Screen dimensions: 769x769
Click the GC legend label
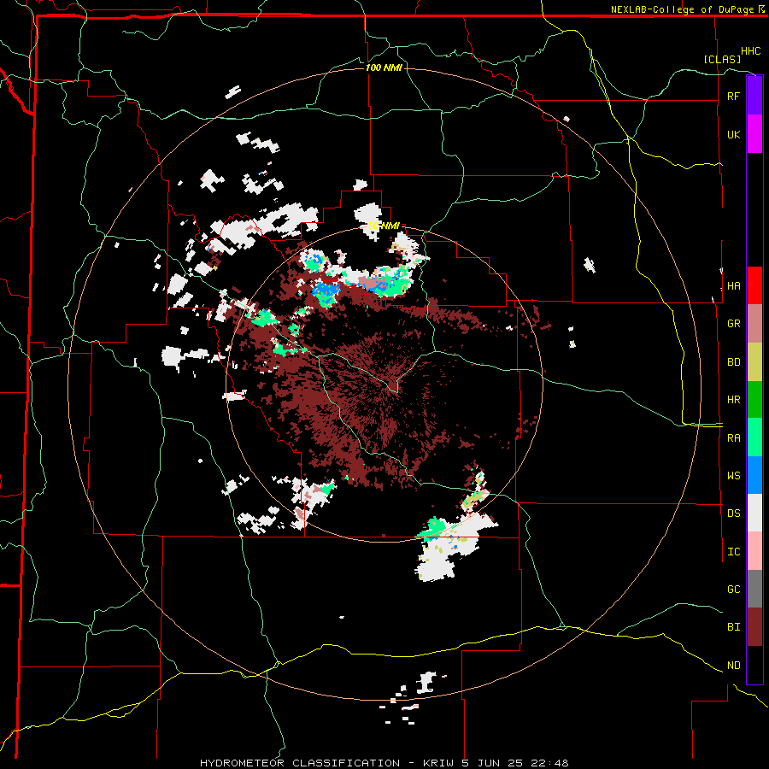click(x=733, y=590)
